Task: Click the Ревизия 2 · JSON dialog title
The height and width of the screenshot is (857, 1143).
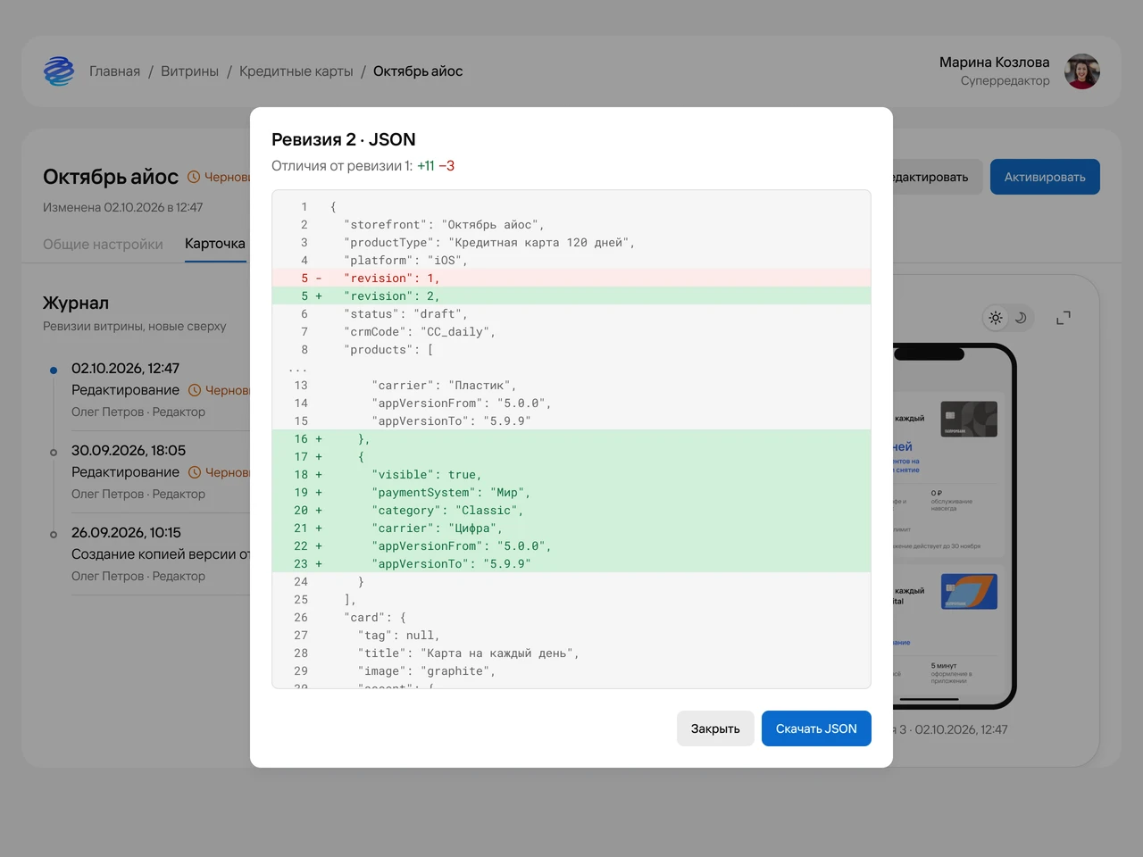Action: tap(344, 139)
